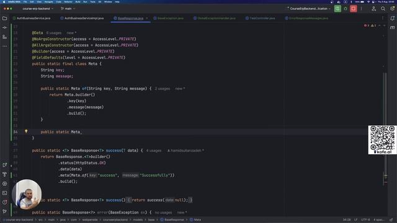Screen dimensions: 397x223
Task: Open the Commit tool window
Action: pyautogui.click(x=4, y=27)
